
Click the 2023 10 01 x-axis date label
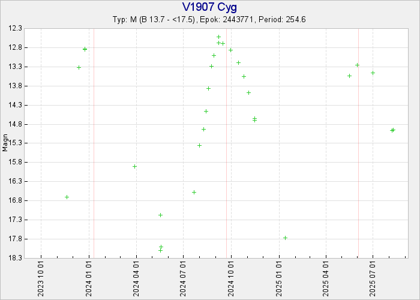coord(41,278)
